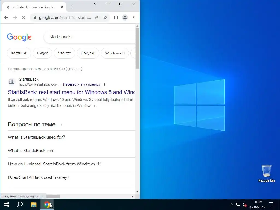Screen dimensions: 280x210
Task: Click the forward navigation arrow
Action: click(15, 17)
